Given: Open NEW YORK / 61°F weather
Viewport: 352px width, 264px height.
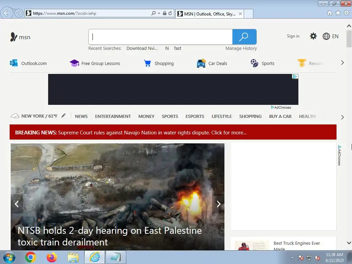Looking at the screenshot, I should point(34,116).
